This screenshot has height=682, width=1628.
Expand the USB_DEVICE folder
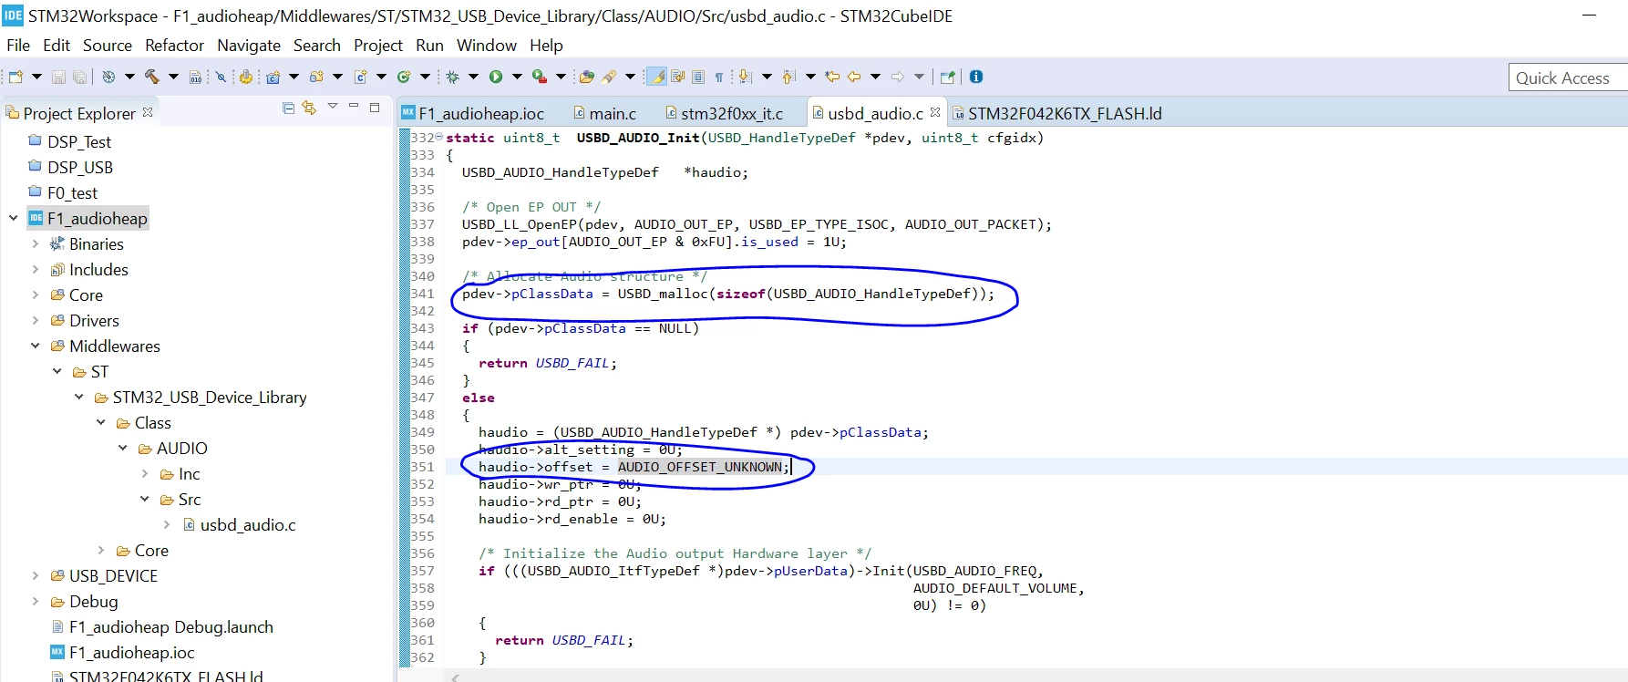(35, 576)
